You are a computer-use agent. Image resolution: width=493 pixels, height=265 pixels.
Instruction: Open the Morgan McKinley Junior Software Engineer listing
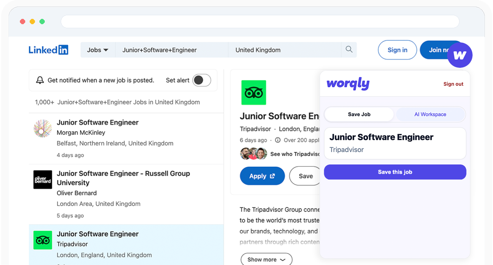[98, 122]
